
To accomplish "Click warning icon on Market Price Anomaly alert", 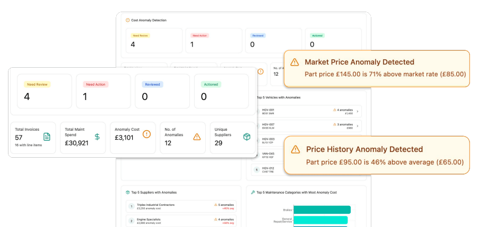I will click(x=294, y=62).
